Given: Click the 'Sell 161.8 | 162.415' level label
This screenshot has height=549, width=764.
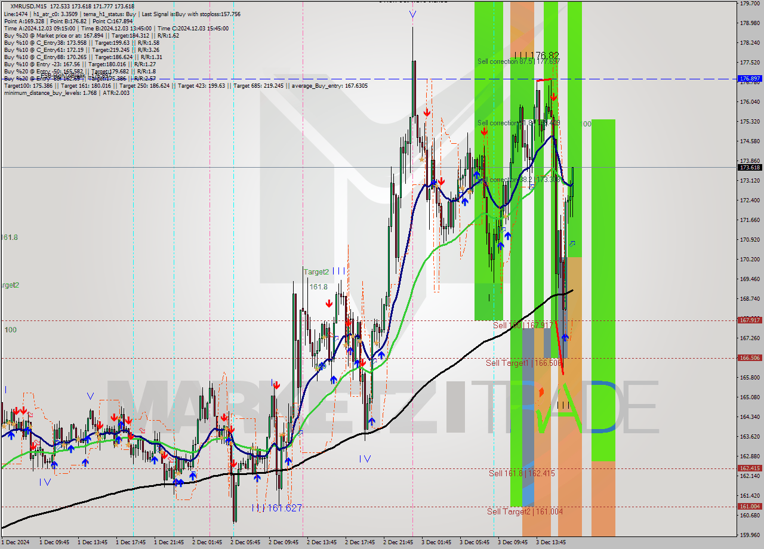Looking at the screenshot, I should pyautogui.click(x=522, y=473).
